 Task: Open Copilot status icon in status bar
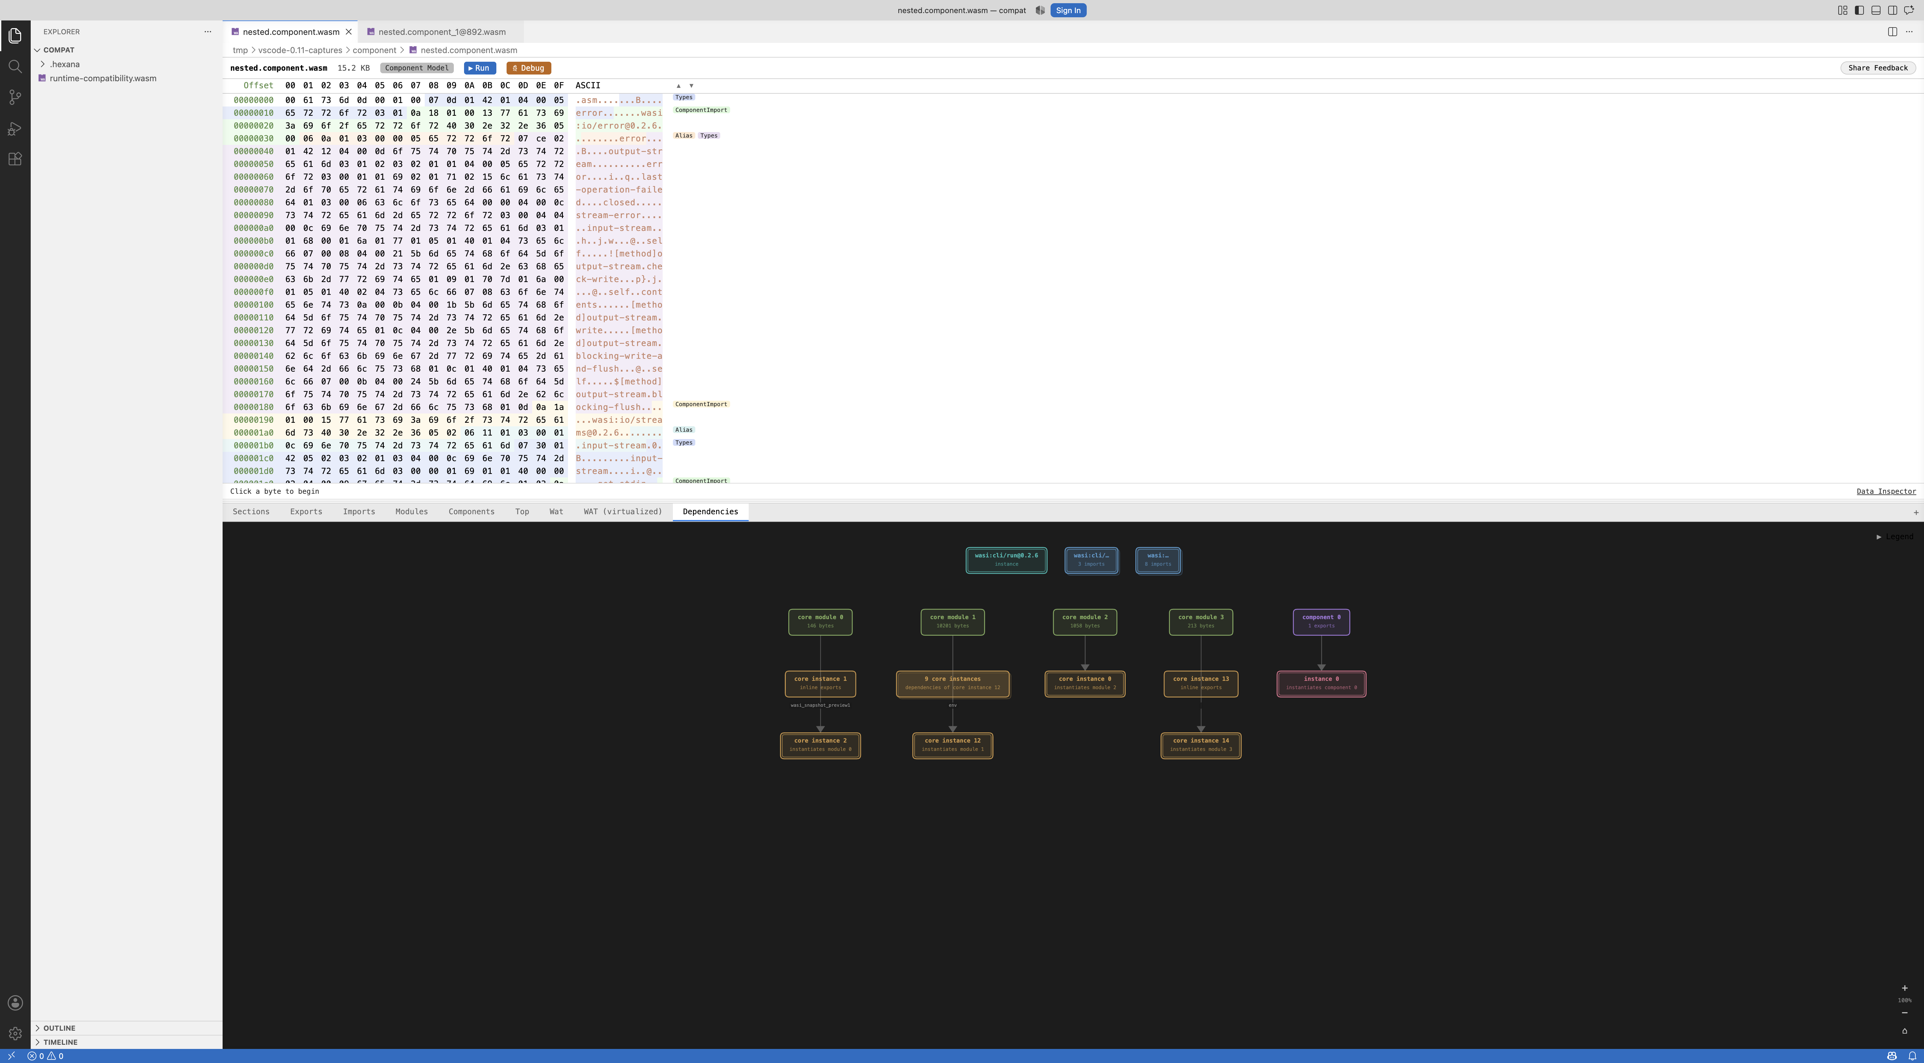(1892, 1056)
